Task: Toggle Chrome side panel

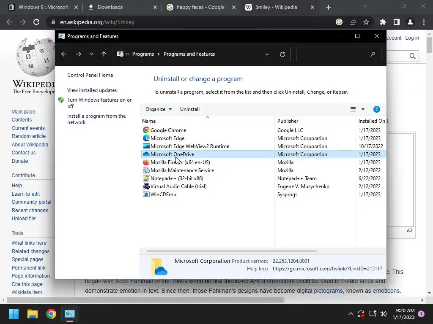Action: (x=397, y=22)
